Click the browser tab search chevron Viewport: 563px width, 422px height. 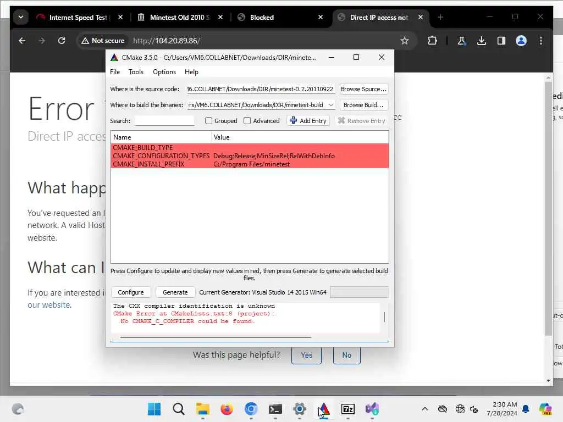(x=21, y=17)
